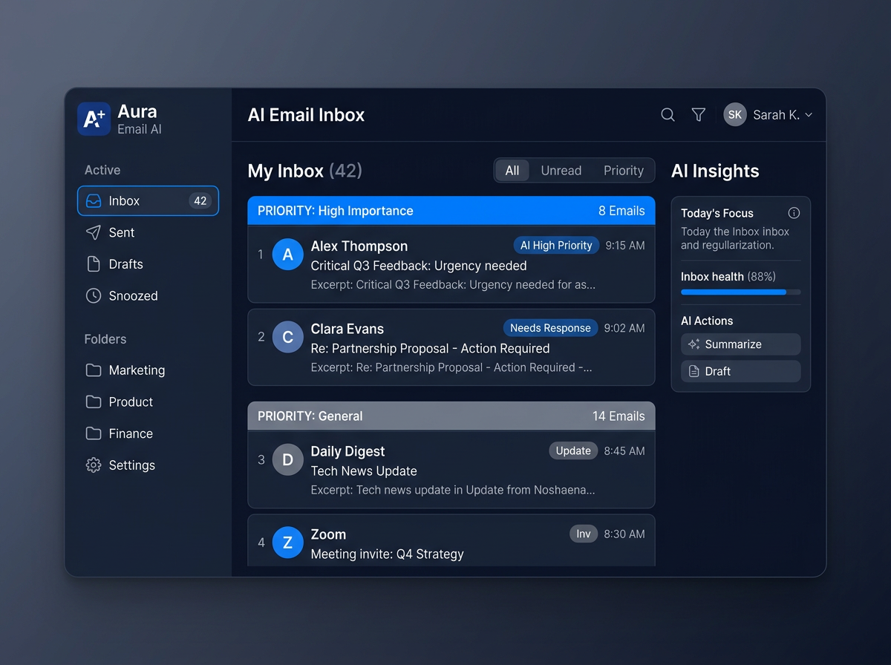This screenshot has height=665, width=891.
Task: Open the Finance folder label
Action: tap(131, 433)
